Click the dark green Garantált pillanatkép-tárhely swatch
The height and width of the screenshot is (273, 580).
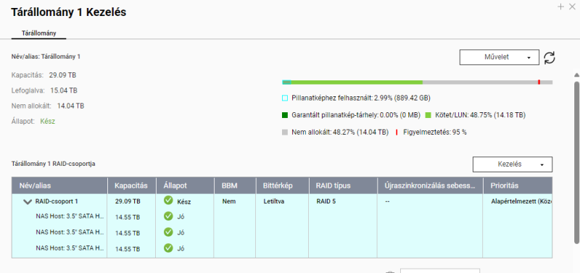click(285, 115)
